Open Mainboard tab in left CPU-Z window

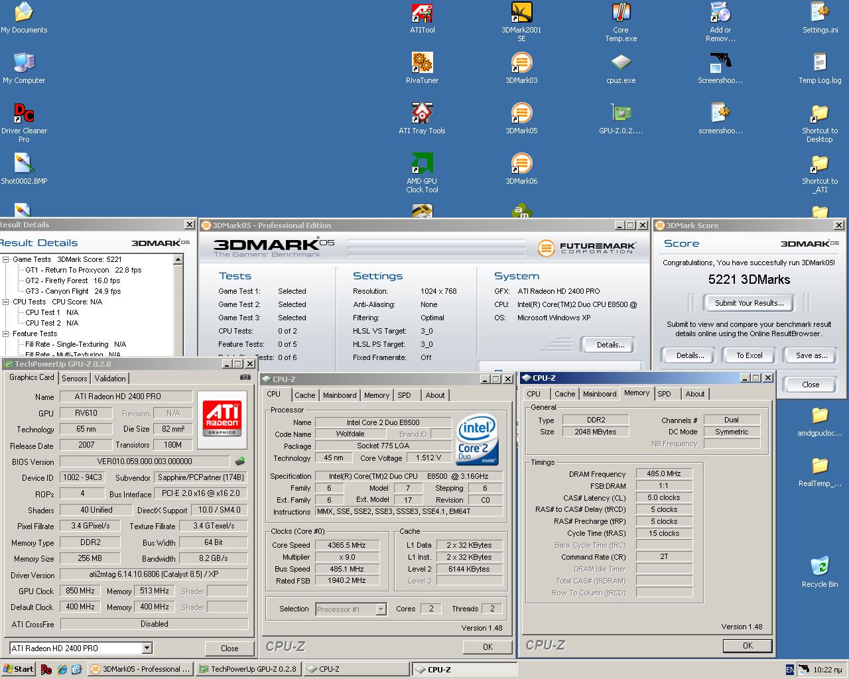click(x=340, y=395)
